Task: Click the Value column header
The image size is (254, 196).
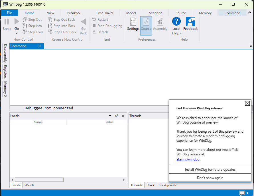Action: pyautogui.click(x=109, y=122)
